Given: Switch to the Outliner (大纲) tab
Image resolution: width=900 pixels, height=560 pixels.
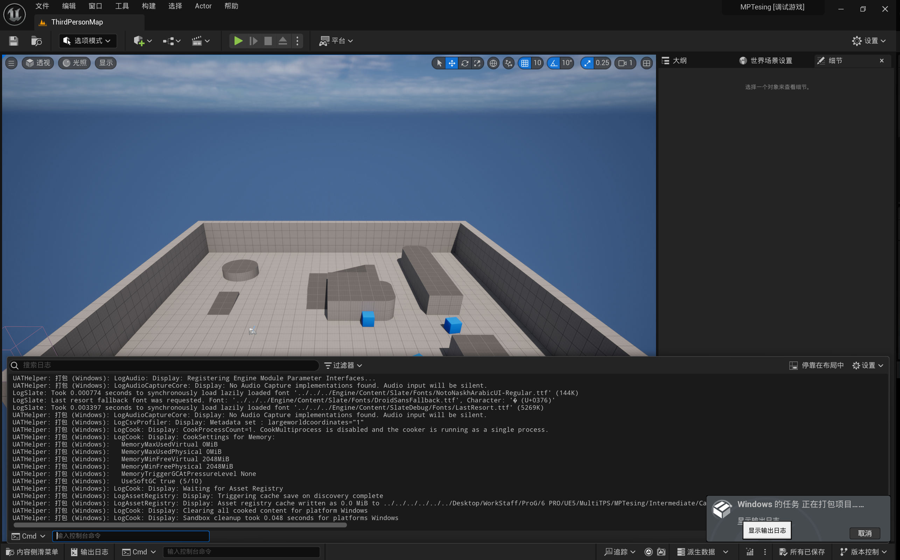Looking at the screenshot, I should pos(674,61).
